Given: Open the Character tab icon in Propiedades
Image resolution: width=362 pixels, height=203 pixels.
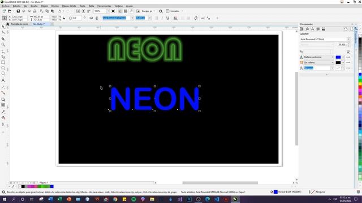Looking at the screenshot, I should 313,29.
